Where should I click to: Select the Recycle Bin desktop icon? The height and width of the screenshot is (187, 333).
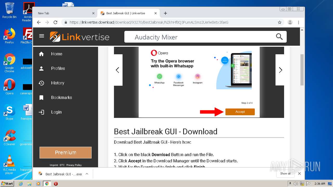coord(9,10)
